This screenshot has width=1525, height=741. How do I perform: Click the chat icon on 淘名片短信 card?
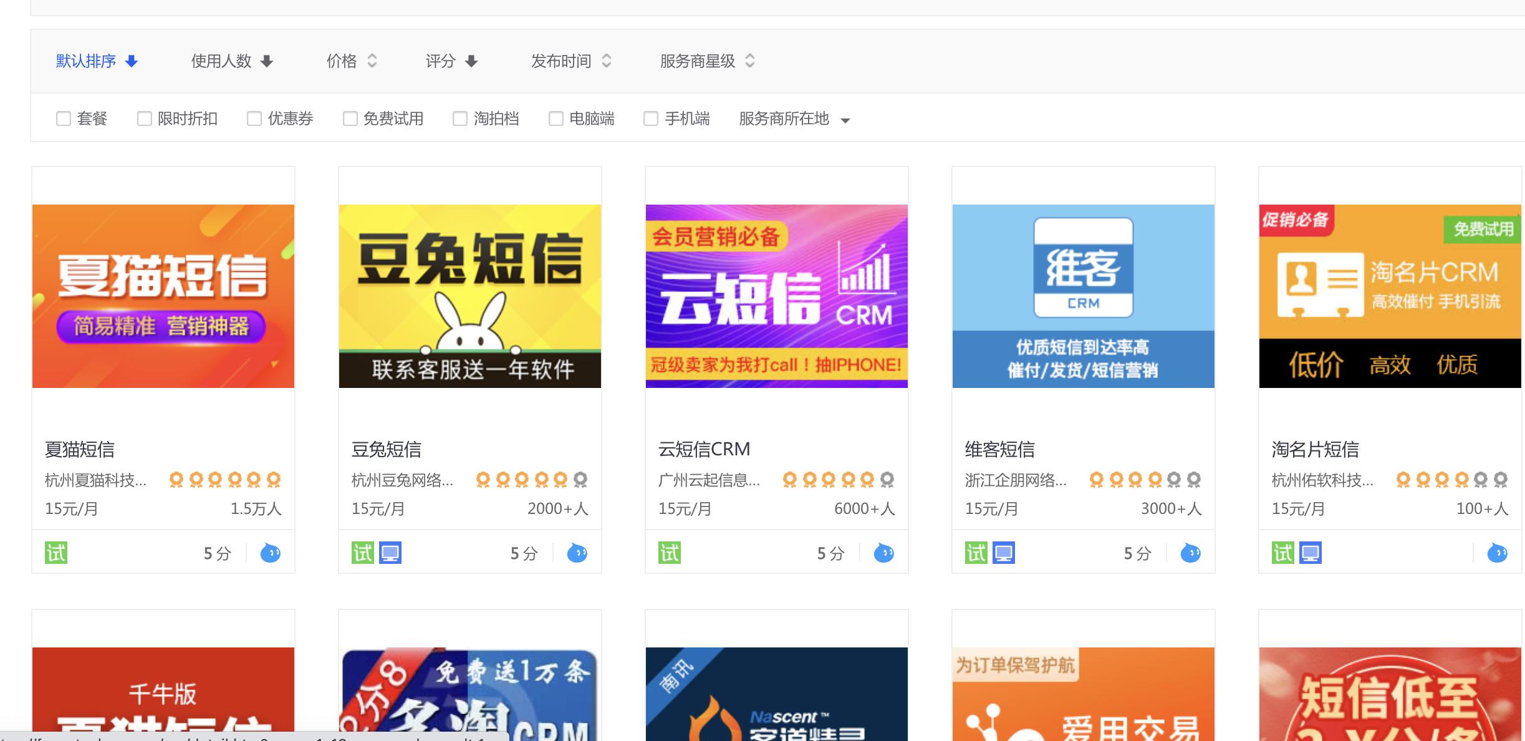coord(1498,553)
